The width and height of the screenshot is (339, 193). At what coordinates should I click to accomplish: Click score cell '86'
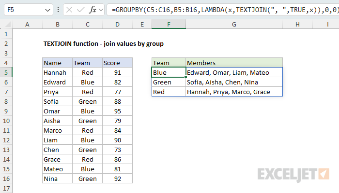pyautogui.click(x=117, y=159)
